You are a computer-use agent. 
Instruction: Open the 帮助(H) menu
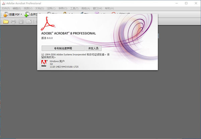click(x=109, y=8)
